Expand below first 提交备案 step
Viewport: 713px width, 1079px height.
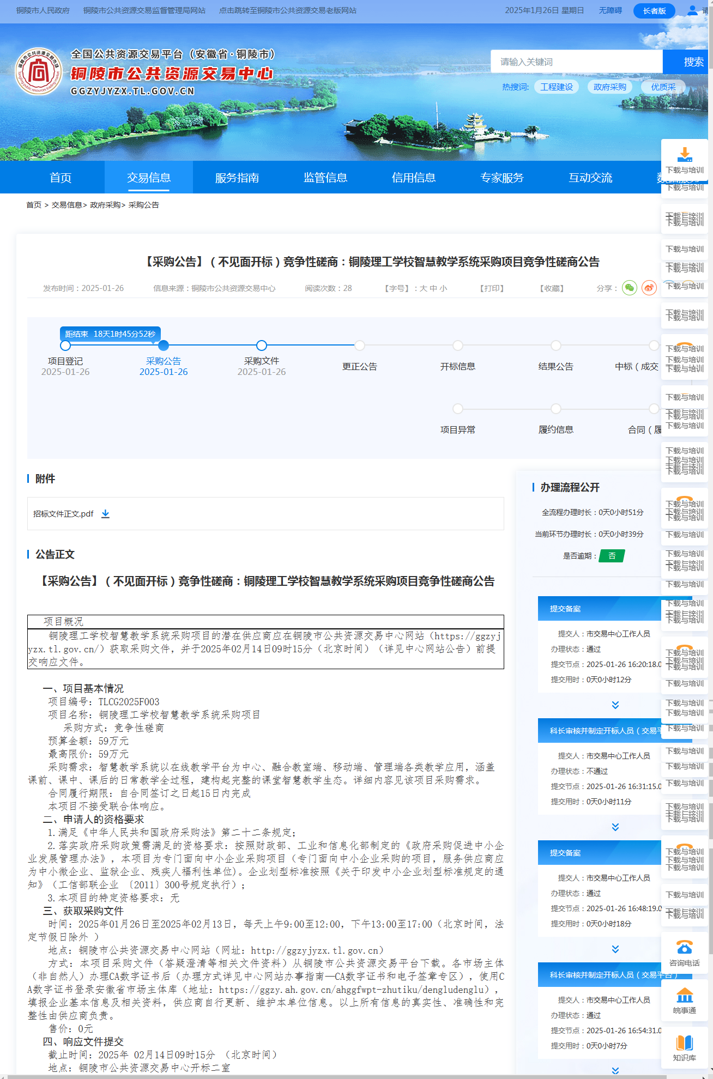pyautogui.click(x=615, y=705)
